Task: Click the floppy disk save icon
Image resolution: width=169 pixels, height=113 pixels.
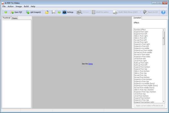Action: click(x=54, y=12)
